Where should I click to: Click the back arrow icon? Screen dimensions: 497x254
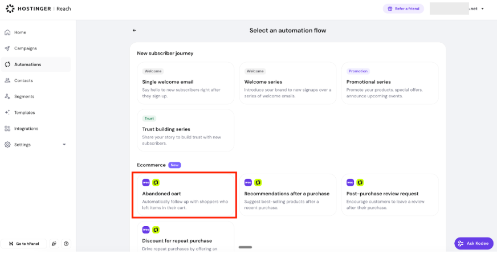point(135,30)
